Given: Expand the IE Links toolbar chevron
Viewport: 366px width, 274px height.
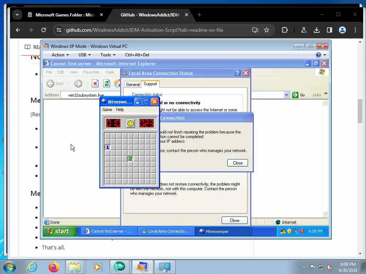Looking at the screenshot, I should pyautogui.click(x=326, y=93).
